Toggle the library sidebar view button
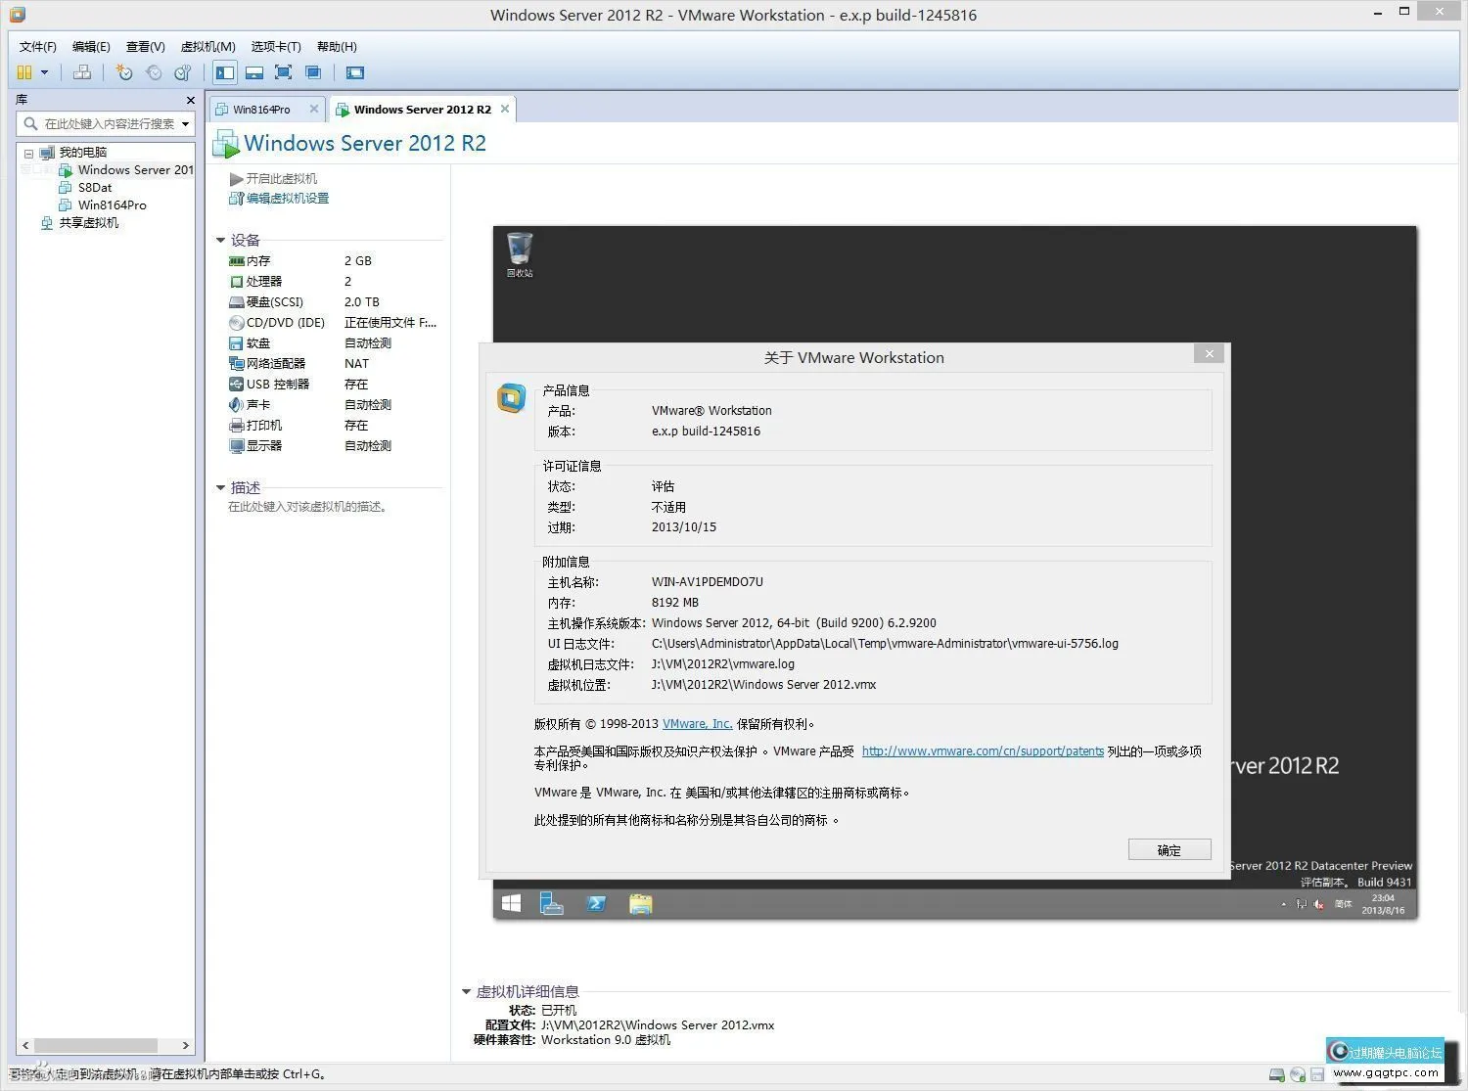 click(x=225, y=72)
